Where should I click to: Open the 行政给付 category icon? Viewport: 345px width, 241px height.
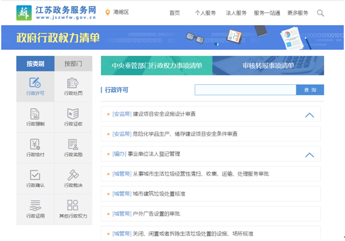click(x=35, y=144)
